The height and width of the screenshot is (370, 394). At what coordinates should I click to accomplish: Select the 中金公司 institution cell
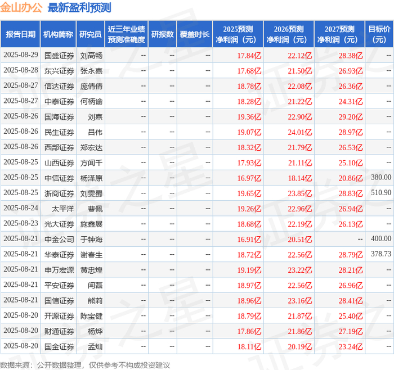[59, 239]
